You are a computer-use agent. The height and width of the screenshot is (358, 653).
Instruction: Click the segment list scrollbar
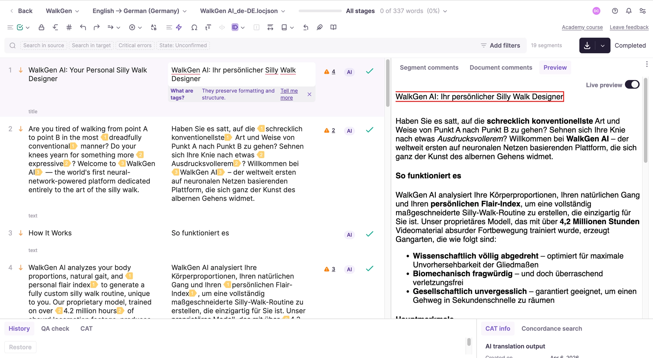[388, 83]
